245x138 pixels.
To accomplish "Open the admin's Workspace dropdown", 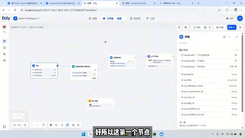I will 26,18.
